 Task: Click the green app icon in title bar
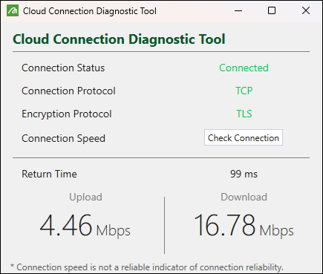click(x=13, y=11)
